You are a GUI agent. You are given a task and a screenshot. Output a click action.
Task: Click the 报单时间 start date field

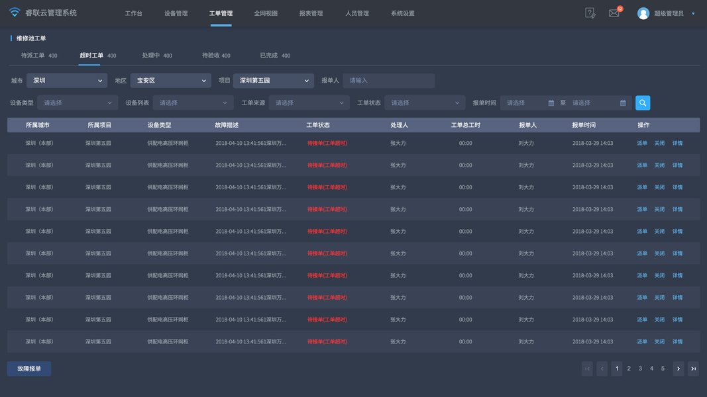[529, 103]
